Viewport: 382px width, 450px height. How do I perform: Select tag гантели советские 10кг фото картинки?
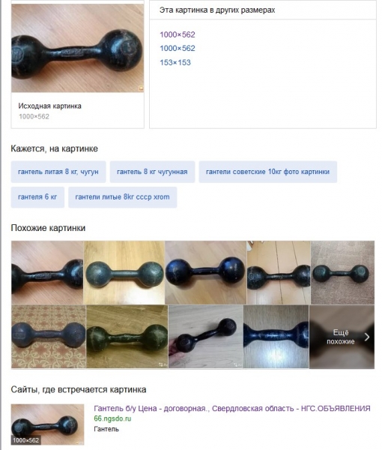267,172
